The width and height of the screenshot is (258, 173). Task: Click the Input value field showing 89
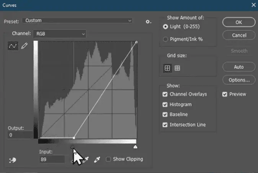(x=52, y=159)
